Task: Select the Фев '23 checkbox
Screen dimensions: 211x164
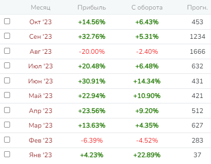Action: click(x=7, y=140)
